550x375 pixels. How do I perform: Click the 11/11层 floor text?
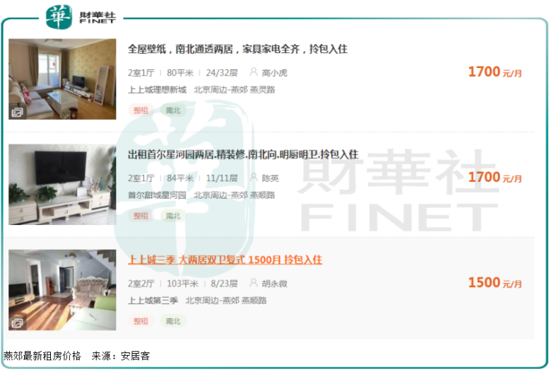[222, 178]
